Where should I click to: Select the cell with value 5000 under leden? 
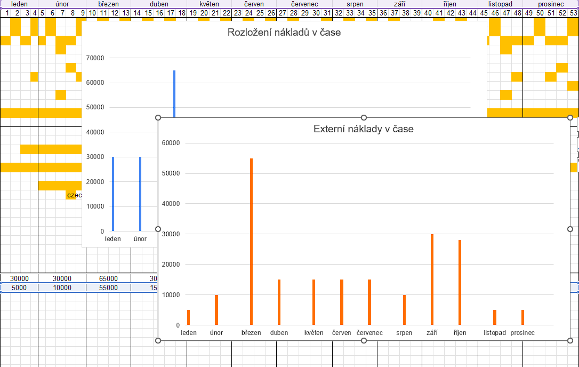tap(19, 288)
